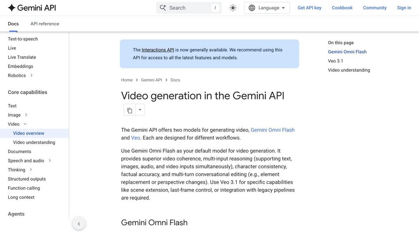Open Live Translate in sidebar
This screenshot has height=235, width=419.
(22, 57)
